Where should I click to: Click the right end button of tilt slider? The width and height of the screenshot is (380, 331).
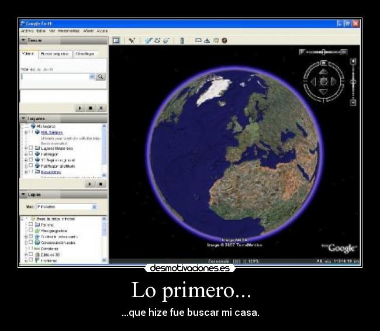[x=344, y=52]
